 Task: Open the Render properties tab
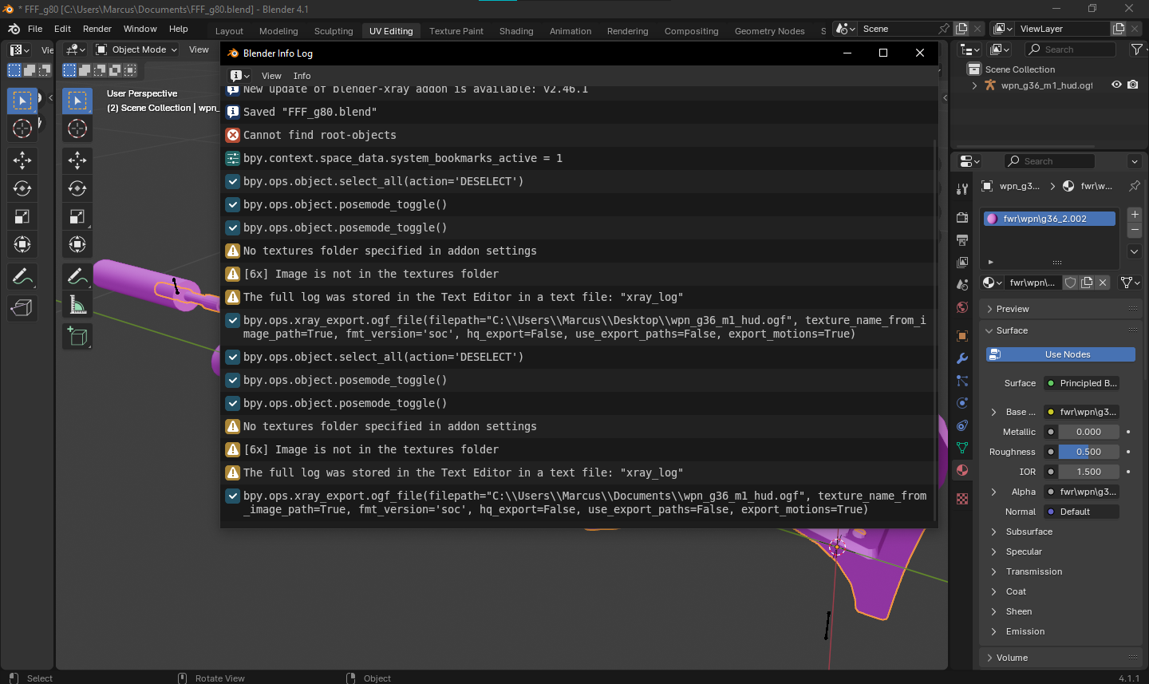point(962,218)
